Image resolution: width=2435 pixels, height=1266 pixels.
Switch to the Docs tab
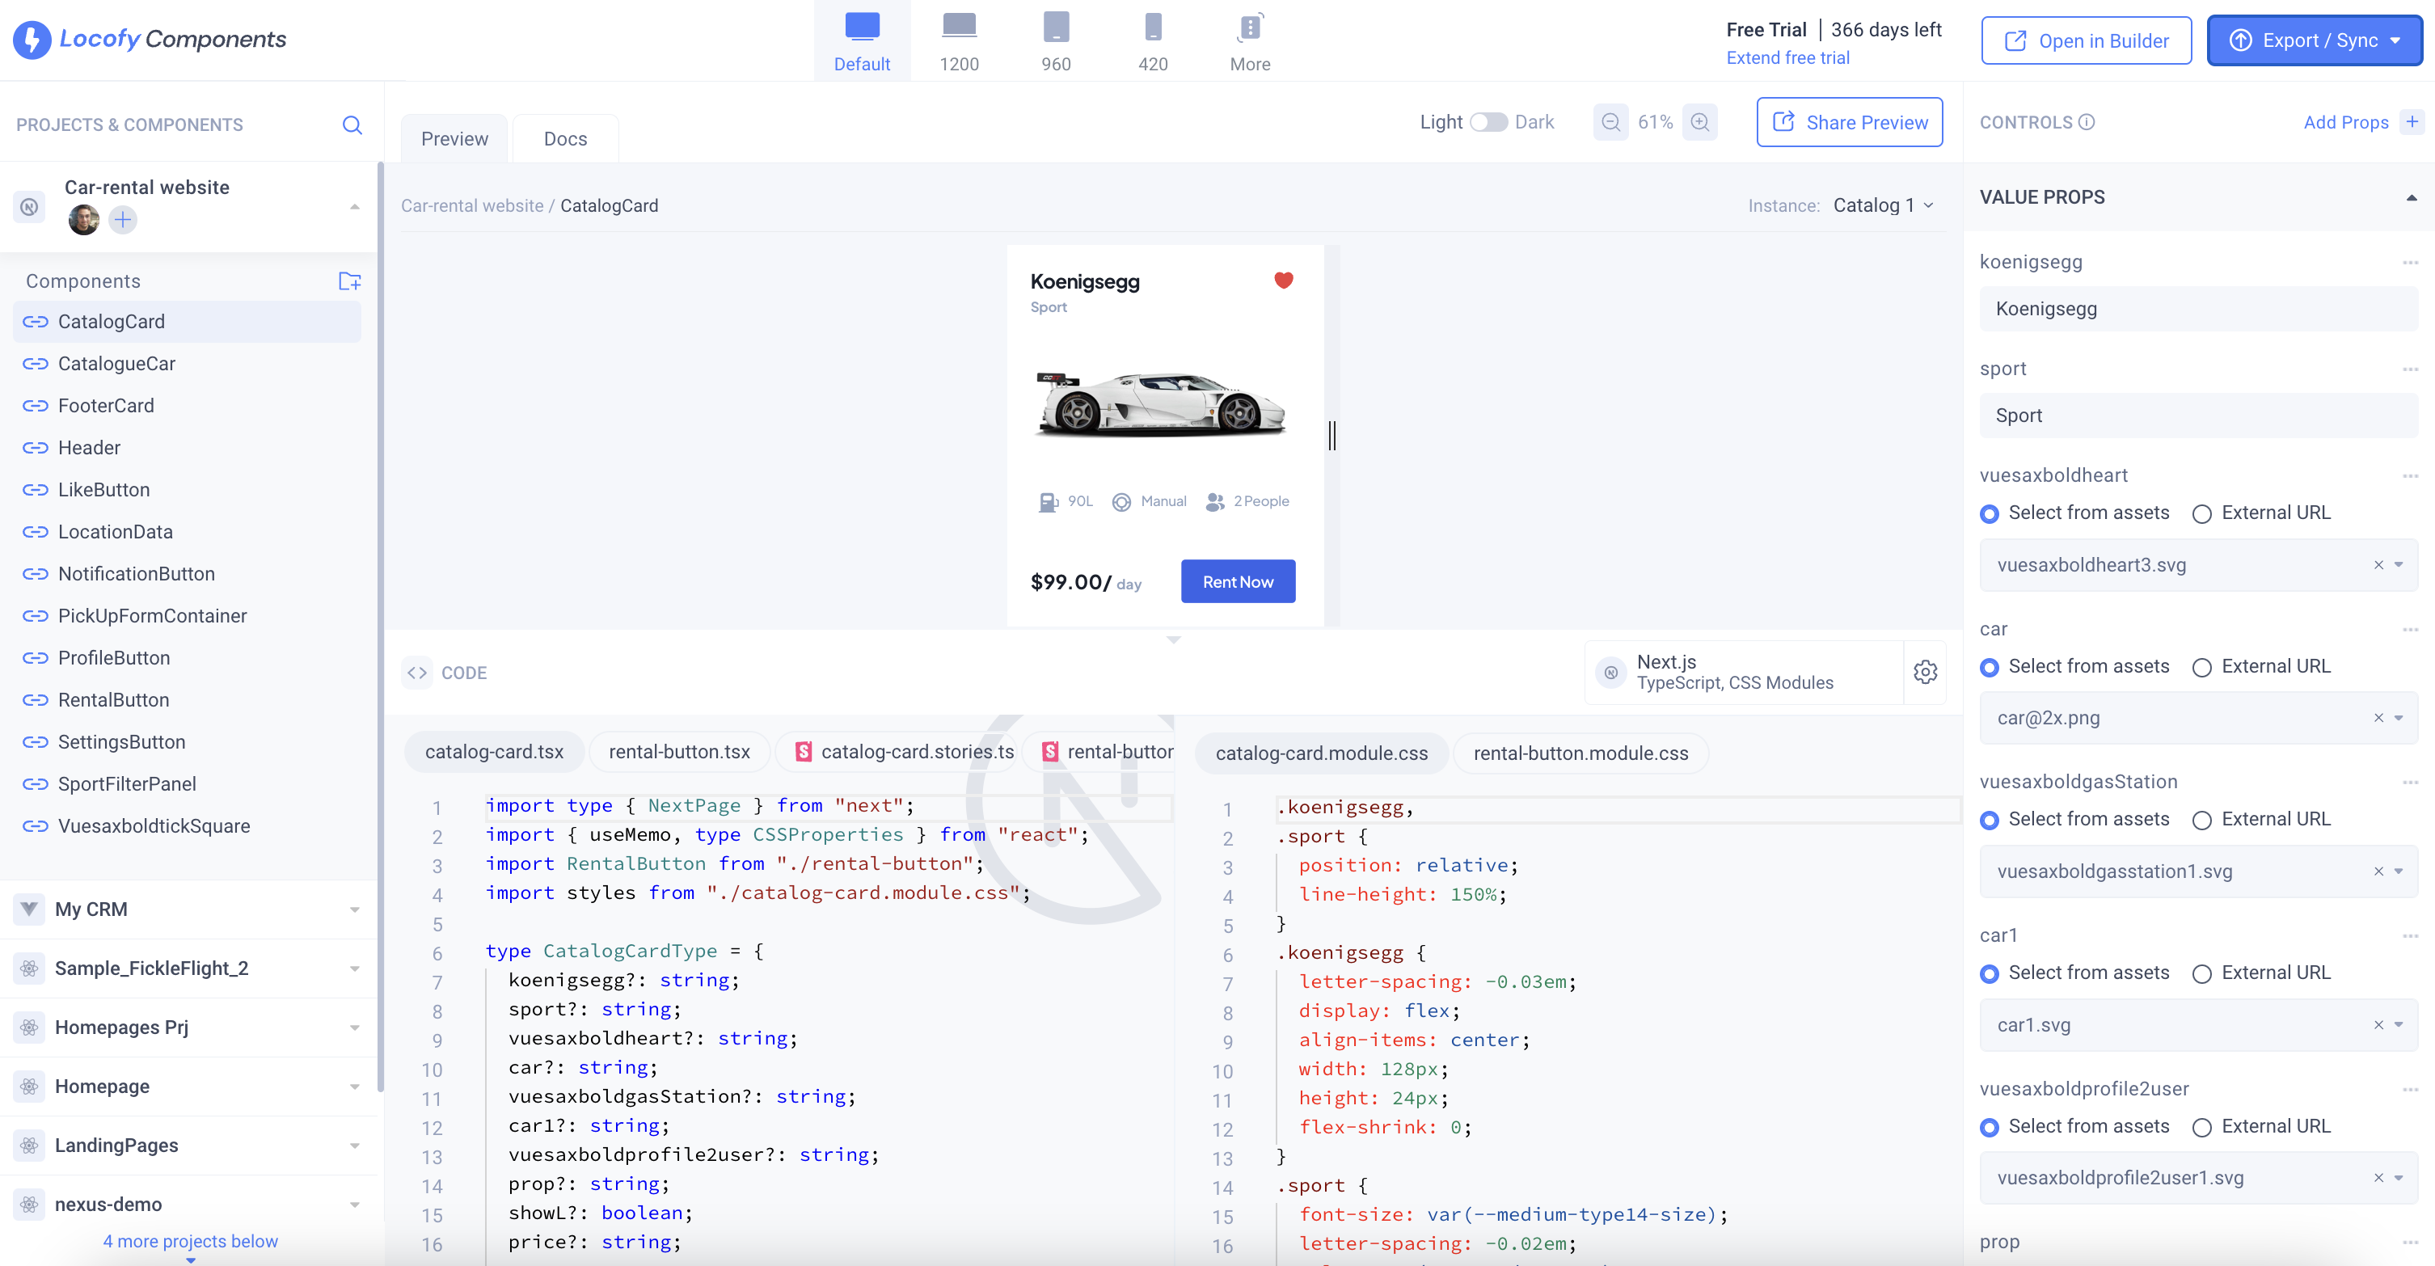[565, 138]
